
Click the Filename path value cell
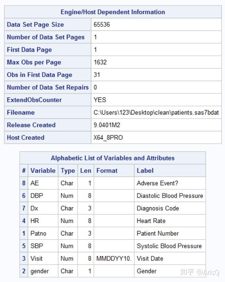point(156,112)
